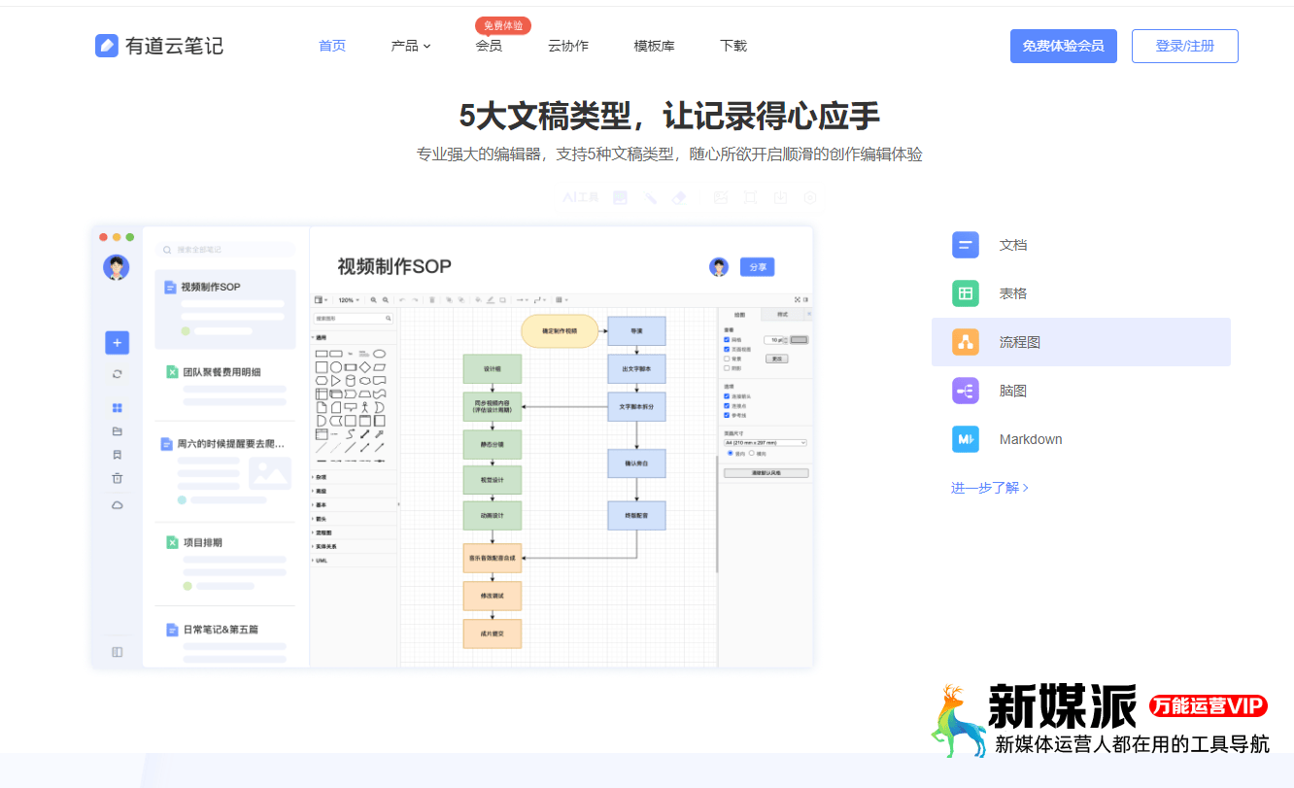The height and width of the screenshot is (788, 1294).
Task: Select the 脑图 mind map icon
Action: click(x=965, y=391)
